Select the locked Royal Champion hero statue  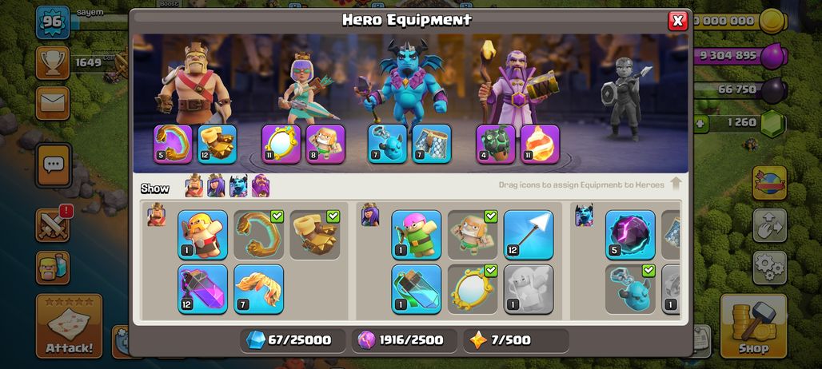click(x=626, y=98)
